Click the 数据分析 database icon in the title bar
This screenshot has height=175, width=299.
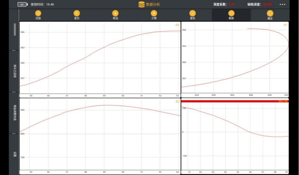click(x=141, y=4)
